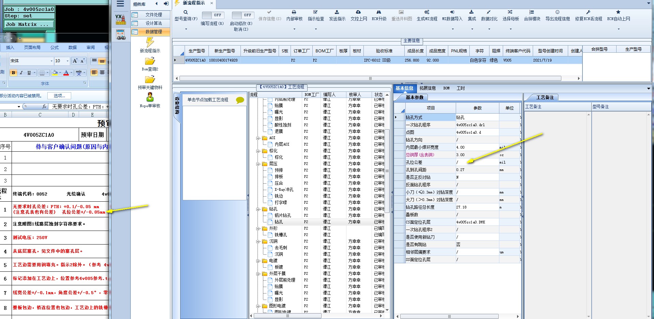
Task: Click the Excel formula bar
Action: click(x=79, y=106)
